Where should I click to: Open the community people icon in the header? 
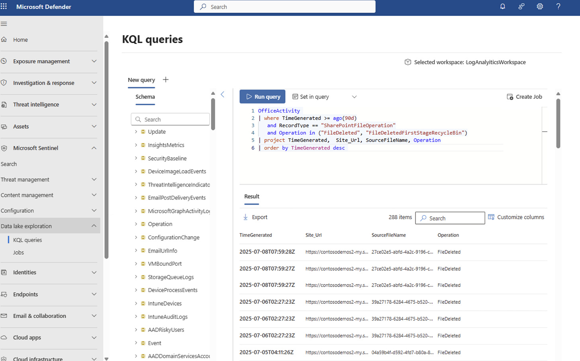(521, 6)
